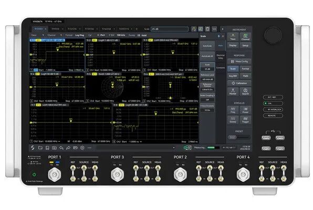Open the Calibration response button
The height and width of the screenshot is (210, 313).
click(x=239, y=83)
